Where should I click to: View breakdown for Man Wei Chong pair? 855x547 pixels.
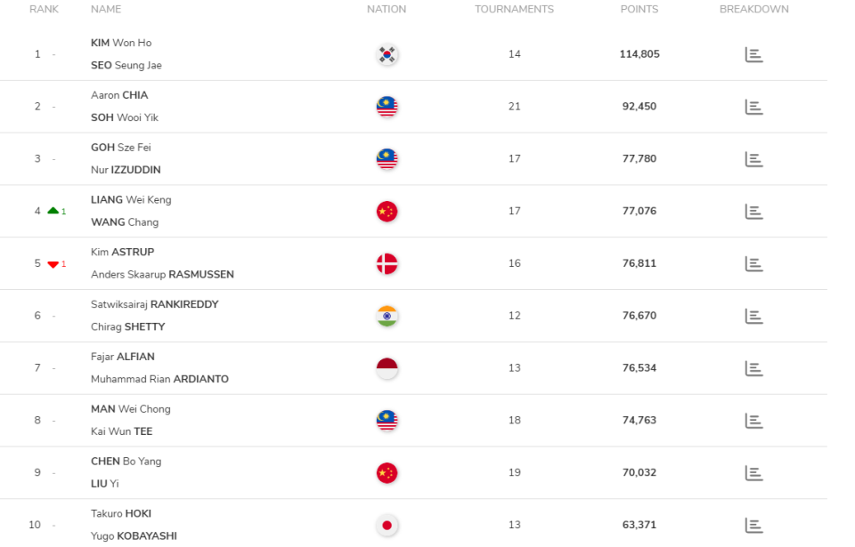pyautogui.click(x=753, y=421)
